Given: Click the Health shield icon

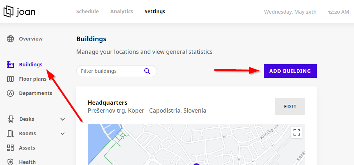Looking at the screenshot, I should point(10,162).
